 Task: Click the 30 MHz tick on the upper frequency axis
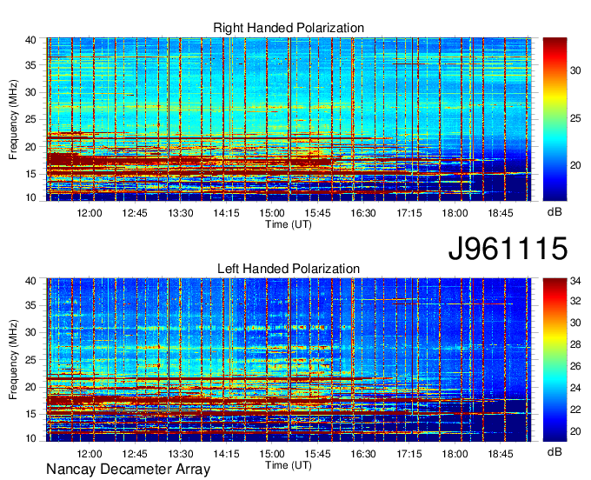(x=30, y=92)
